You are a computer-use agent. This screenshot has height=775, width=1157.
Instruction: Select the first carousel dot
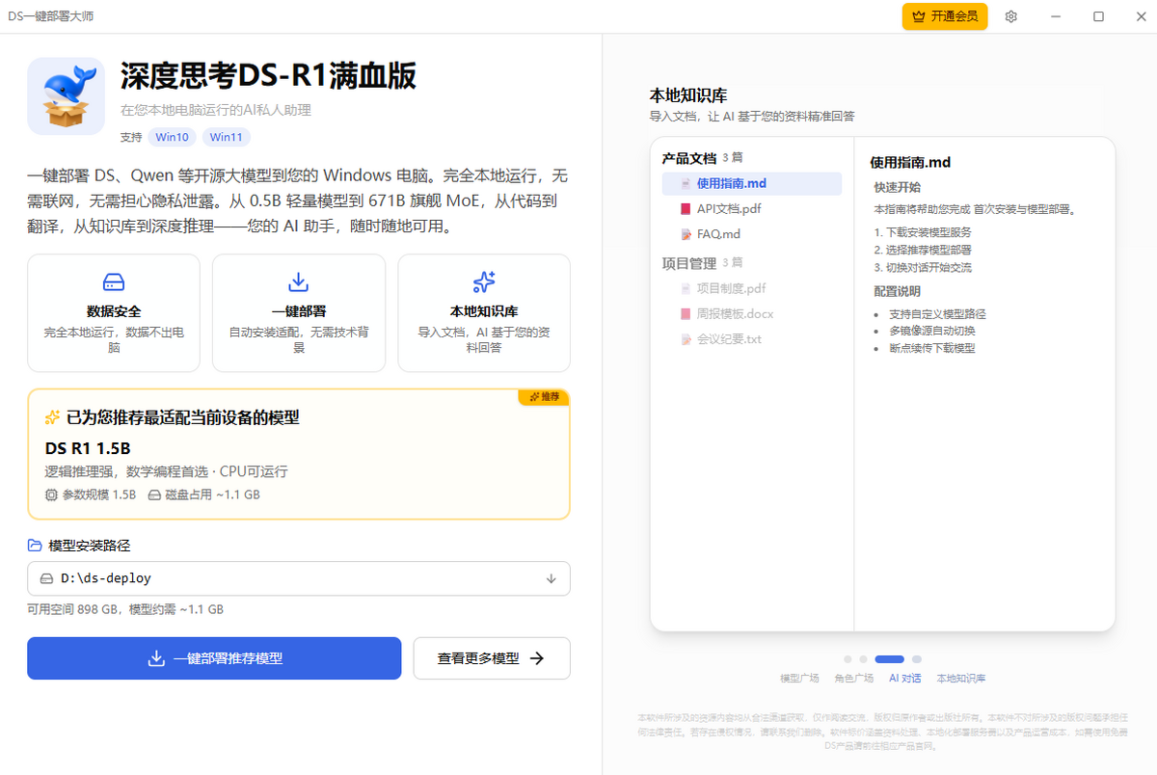point(848,659)
